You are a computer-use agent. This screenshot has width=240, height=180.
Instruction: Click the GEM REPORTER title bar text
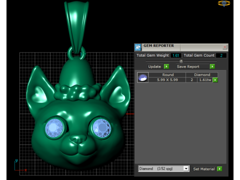pos(158,45)
